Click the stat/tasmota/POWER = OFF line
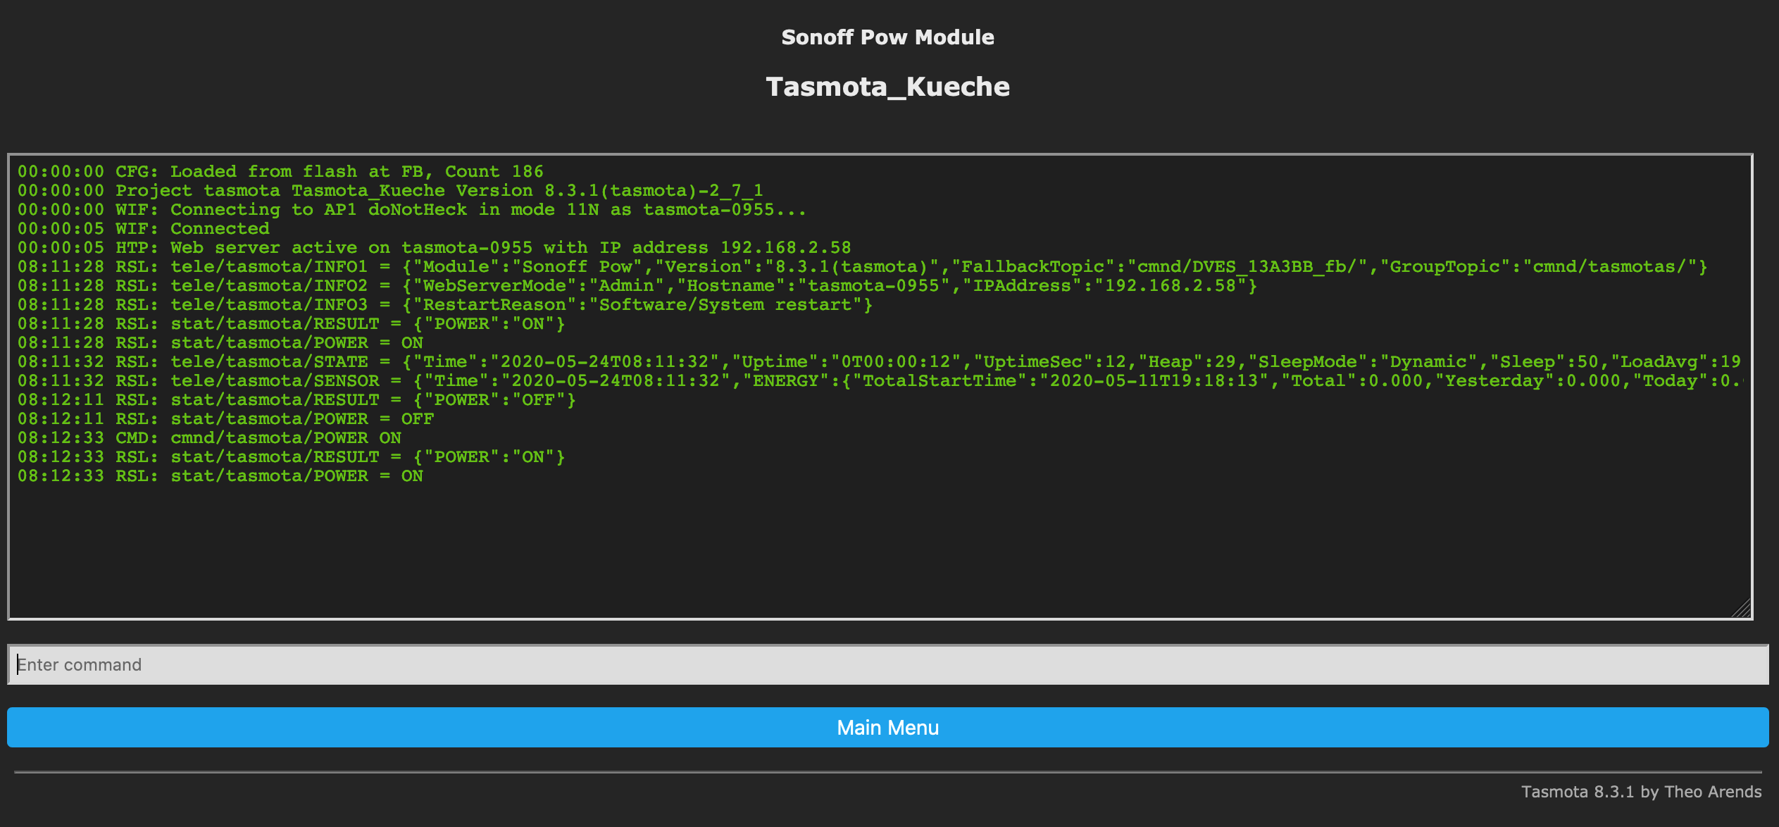This screenshot has width=1779, height=827. [225, 419]
